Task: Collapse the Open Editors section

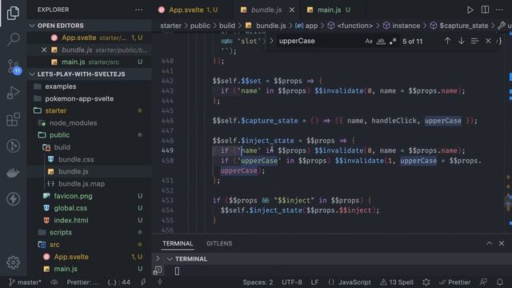Action: 32,26
